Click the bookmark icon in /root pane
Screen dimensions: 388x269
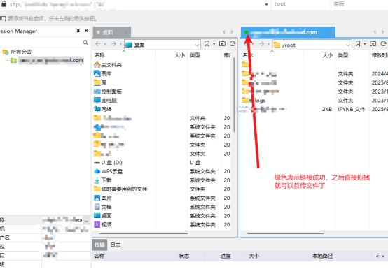tap(358, 44)
